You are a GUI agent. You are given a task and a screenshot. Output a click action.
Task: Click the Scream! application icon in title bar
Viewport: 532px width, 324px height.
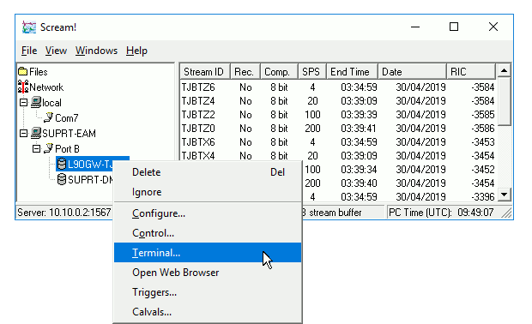pos(29,27)
